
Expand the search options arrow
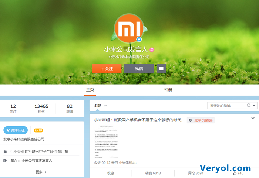(254, 106)
